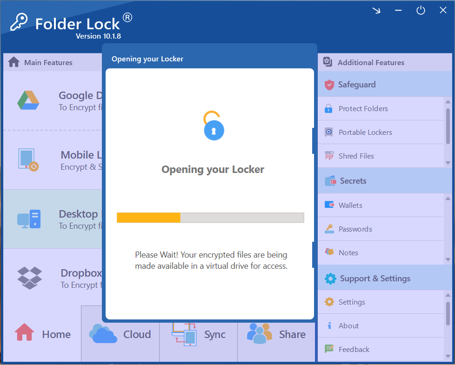455x365 pixels.
Task: Click the open padlock icon in the dialog
Action: [x=214, y=126]
